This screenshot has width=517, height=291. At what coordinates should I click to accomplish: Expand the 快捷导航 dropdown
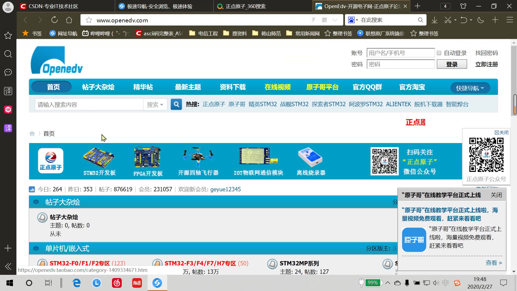(470, 88)
